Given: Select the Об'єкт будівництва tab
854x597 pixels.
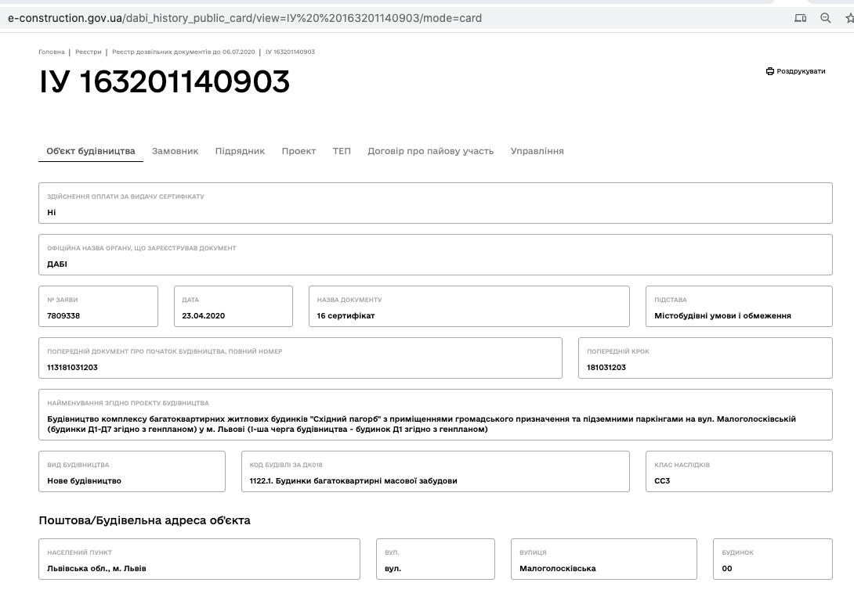Looking at the screenshot, I should (90, 151).
